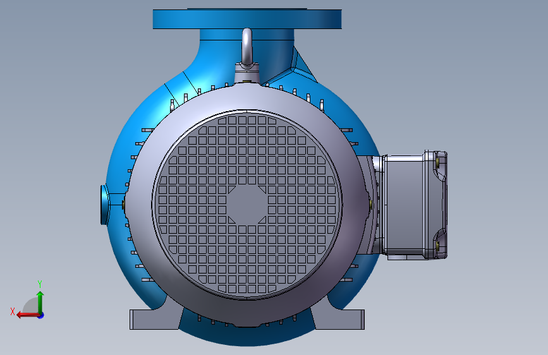Select the gray motor fan cover grille

click(247, 205)
